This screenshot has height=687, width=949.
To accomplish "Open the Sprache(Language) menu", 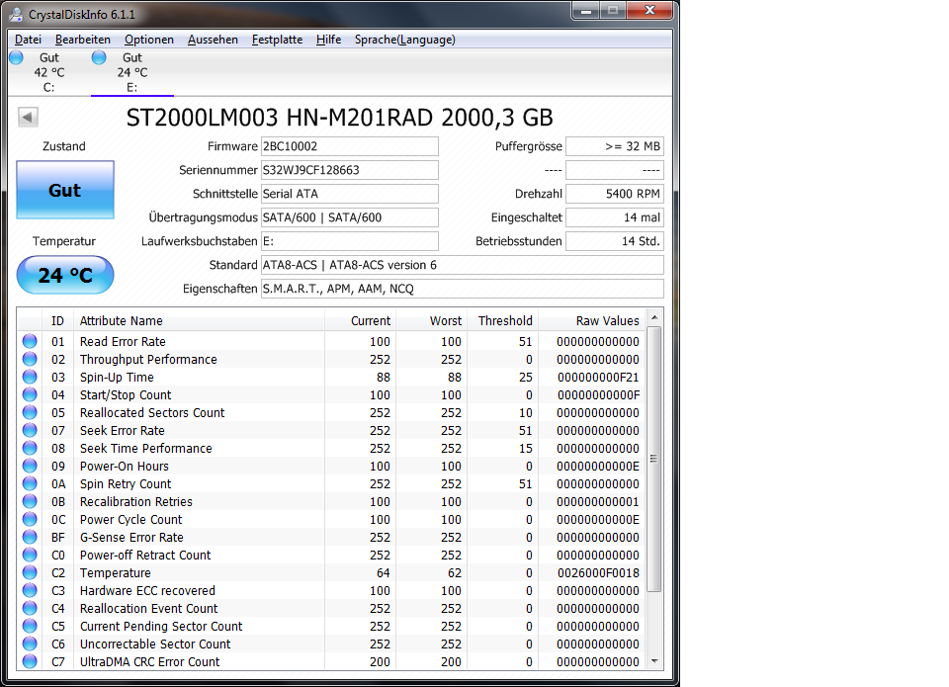I will click(405, 40).
